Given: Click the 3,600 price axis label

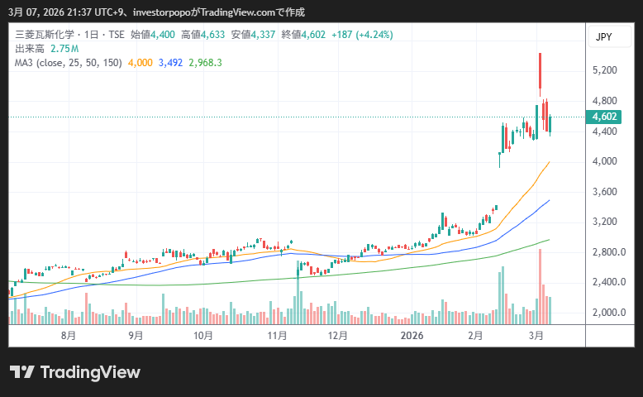Looking at the screenshot, I should tap(605, 192).
